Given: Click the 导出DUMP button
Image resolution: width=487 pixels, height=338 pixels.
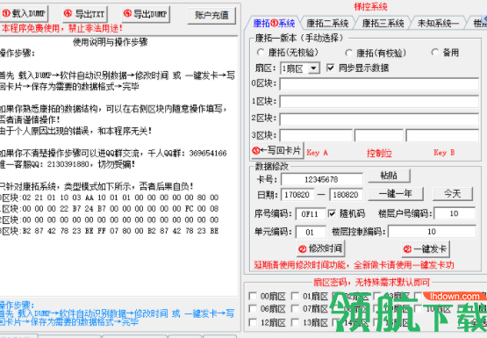Looking at the screenshot, I should point(146,14).
